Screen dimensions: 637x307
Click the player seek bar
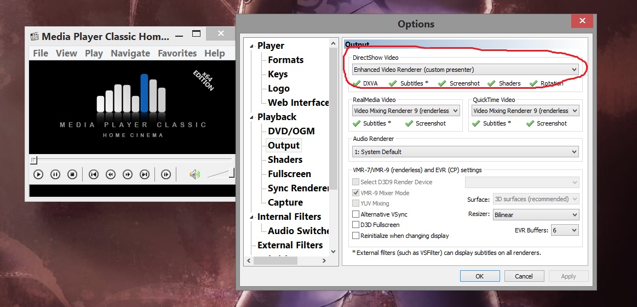coord(132,160)
